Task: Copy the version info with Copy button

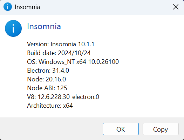Action: 161,129
